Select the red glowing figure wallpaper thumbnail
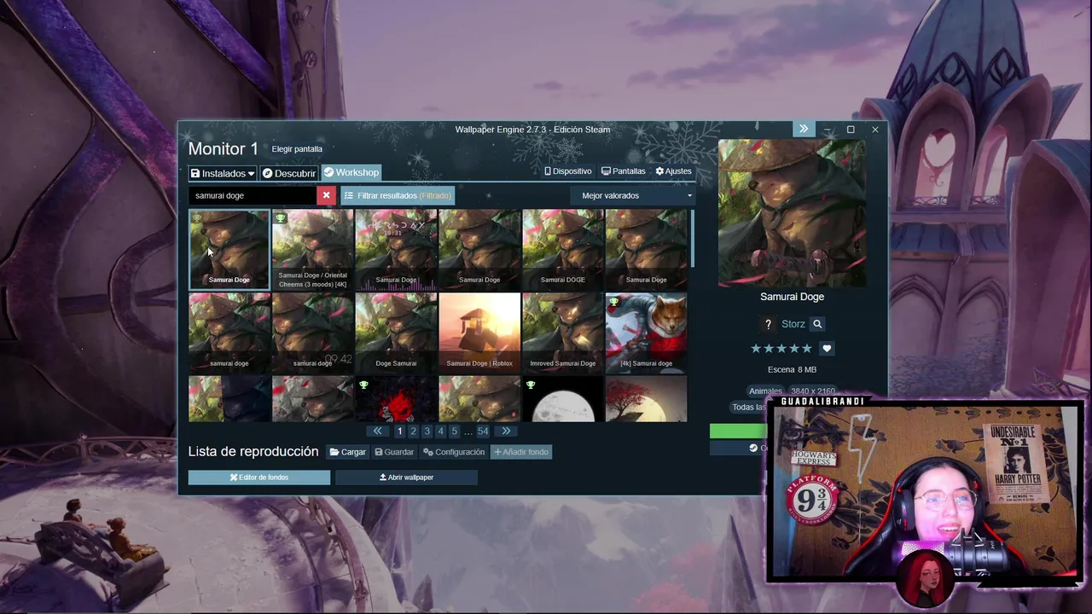1092x614 pixels. (396, 399)
